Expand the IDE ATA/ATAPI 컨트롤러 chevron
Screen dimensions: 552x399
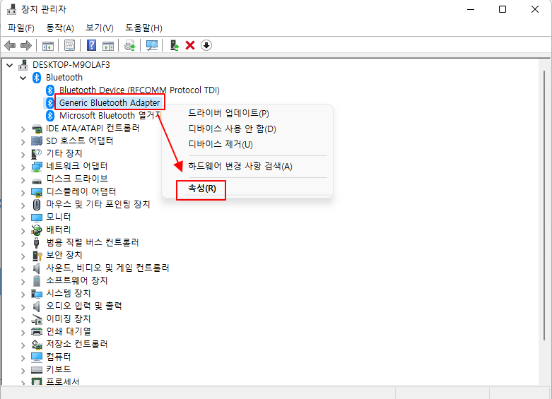(x=23, y=129)
